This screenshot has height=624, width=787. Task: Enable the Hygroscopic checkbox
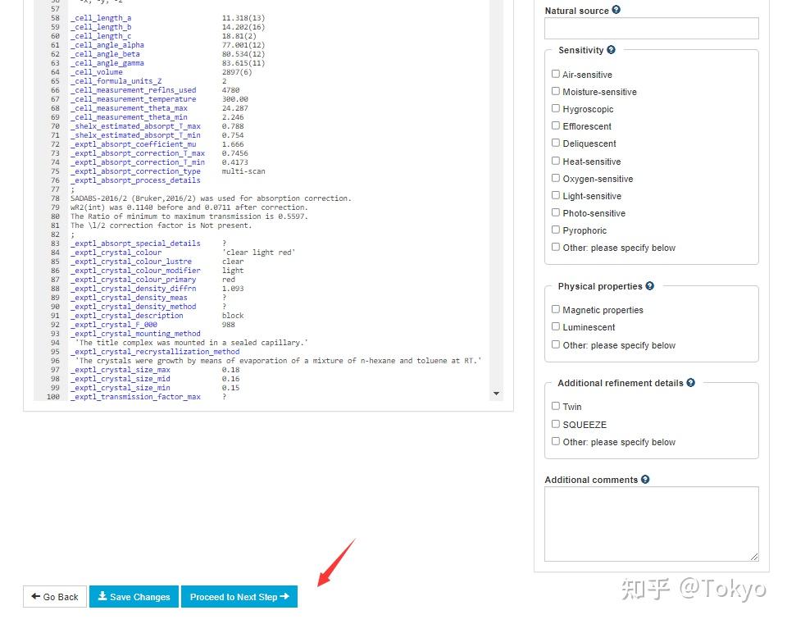pos(556,108)
